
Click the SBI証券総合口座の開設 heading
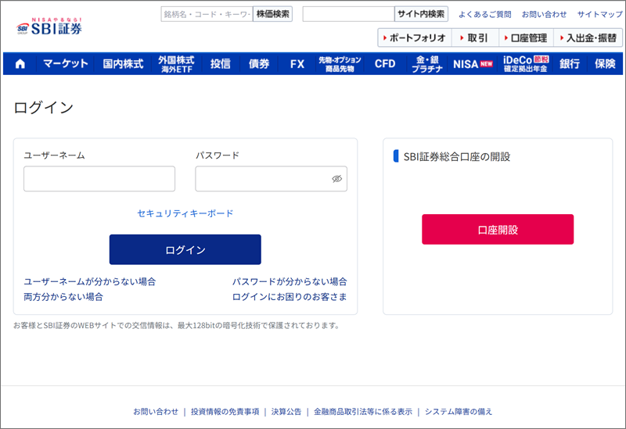(x=457, y=157)
